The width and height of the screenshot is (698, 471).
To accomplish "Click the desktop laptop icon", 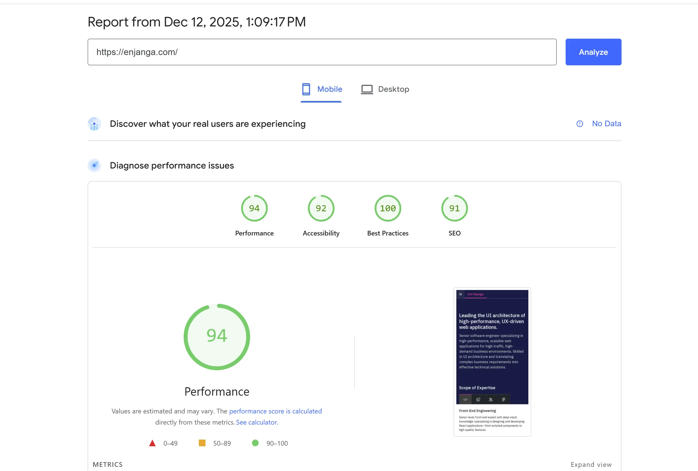I will point(367,90).
